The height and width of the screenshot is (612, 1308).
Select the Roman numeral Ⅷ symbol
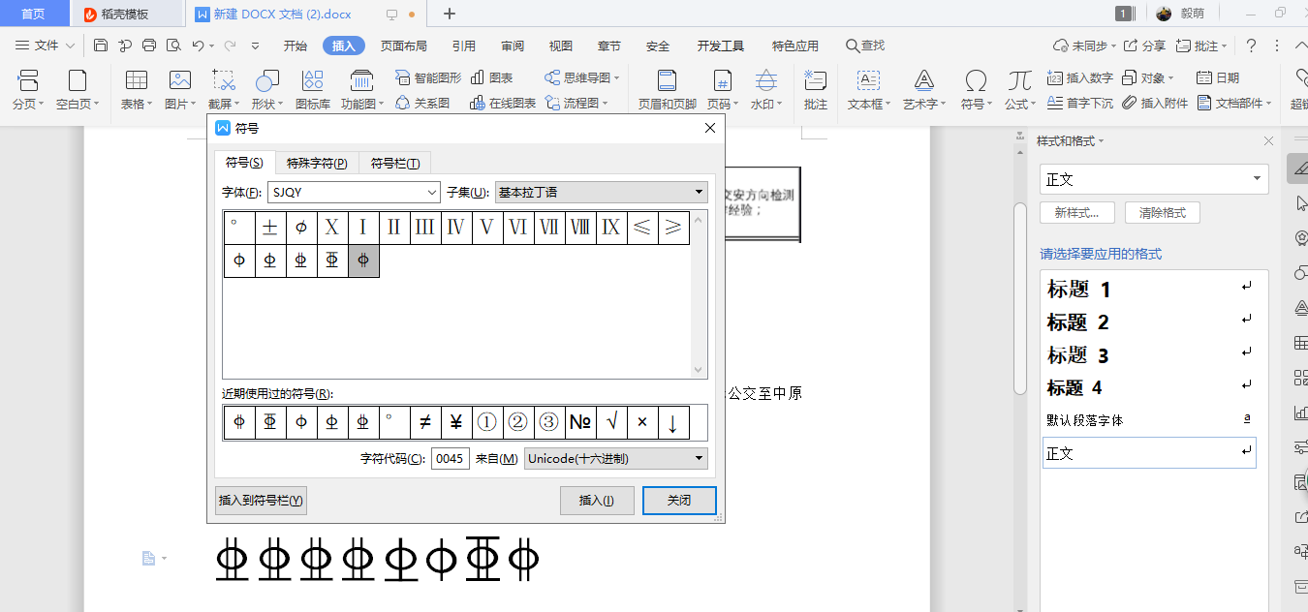(x=580, y=229)
